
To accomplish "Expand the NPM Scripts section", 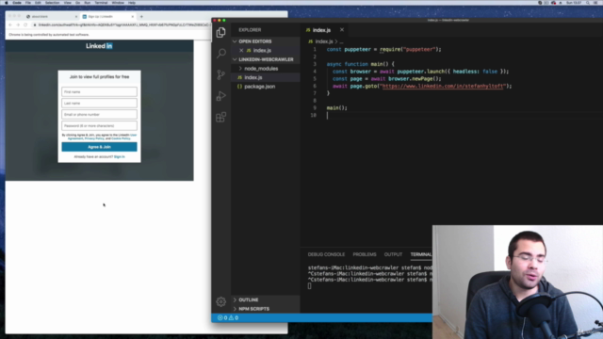I will click(253, 309).
